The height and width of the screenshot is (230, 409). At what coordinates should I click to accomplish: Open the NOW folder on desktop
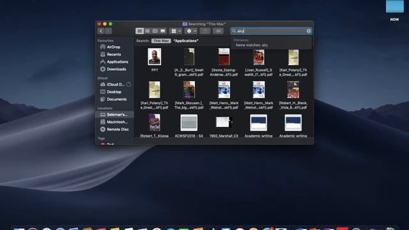[x=395, y=7]
